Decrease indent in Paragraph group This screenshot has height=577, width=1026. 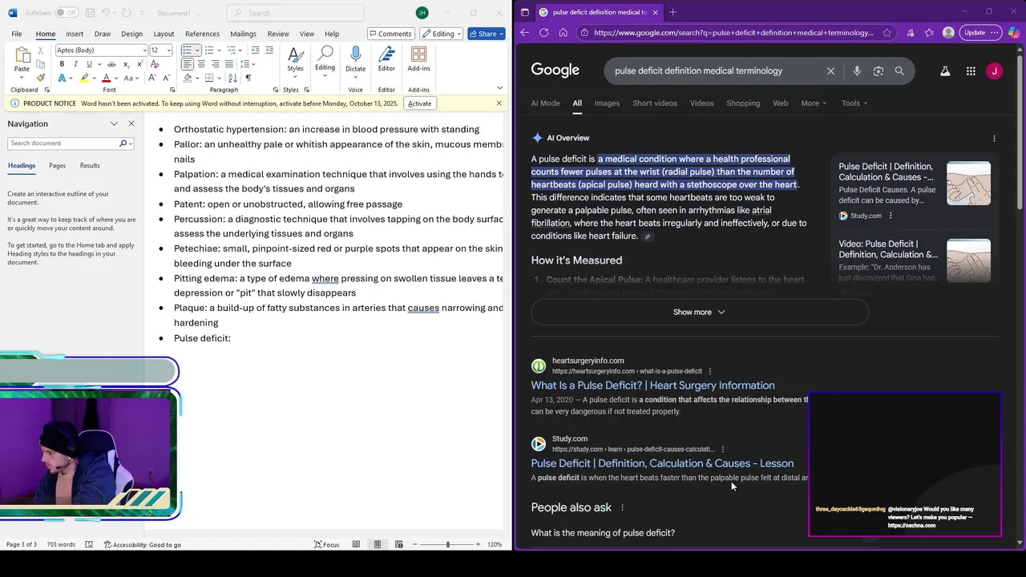[255, 50]
